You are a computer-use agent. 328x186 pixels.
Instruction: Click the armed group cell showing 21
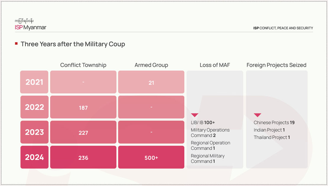pyautogui.click(x=151, y=83)
